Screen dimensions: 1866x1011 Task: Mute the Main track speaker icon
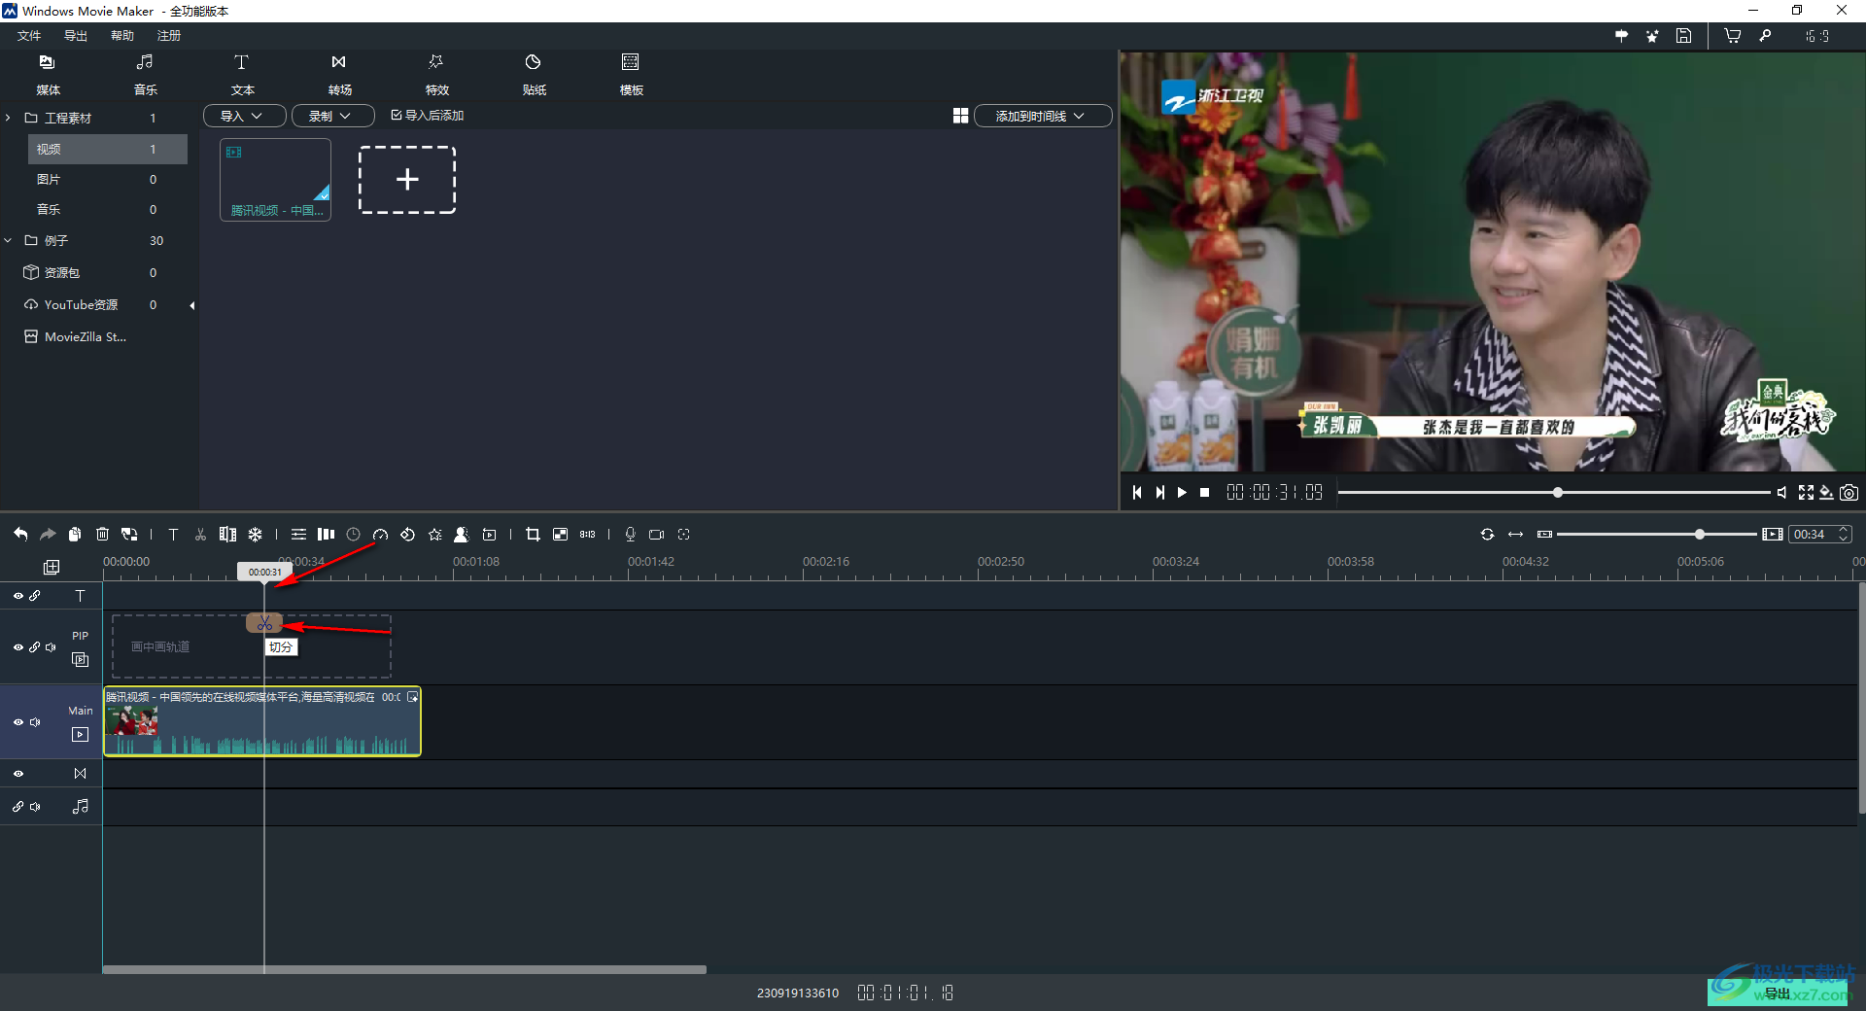(36, 722)
